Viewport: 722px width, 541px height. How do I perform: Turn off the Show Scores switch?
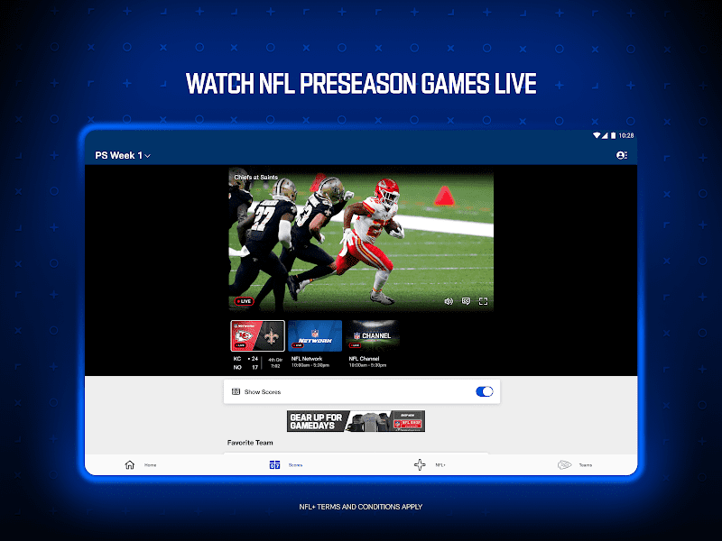485,391
